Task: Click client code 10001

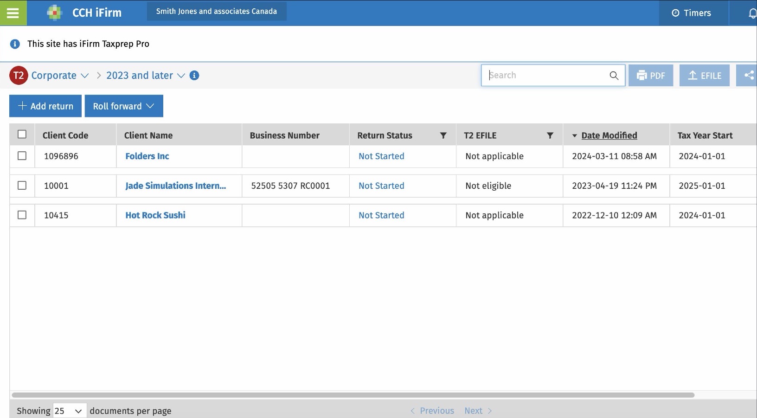Action: (56, 186)
